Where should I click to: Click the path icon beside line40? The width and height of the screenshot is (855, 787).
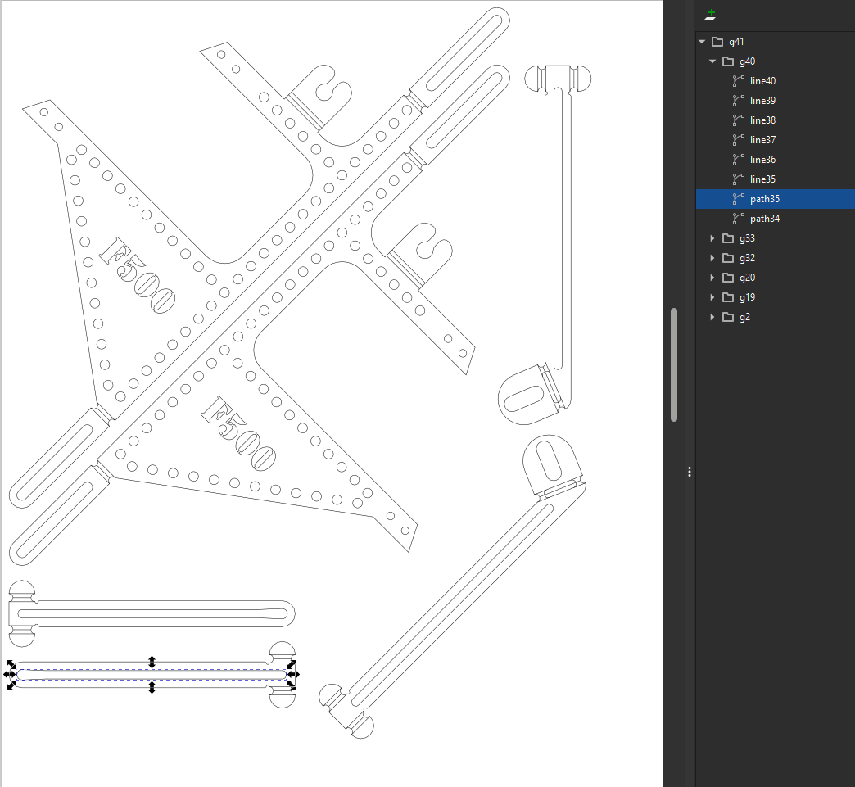pyautogui.click(x=738, y=81)
